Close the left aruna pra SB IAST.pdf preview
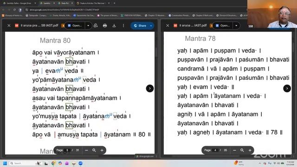Image resolution: width=297 pixels, height=167 pixels. [x=9, y=26]
